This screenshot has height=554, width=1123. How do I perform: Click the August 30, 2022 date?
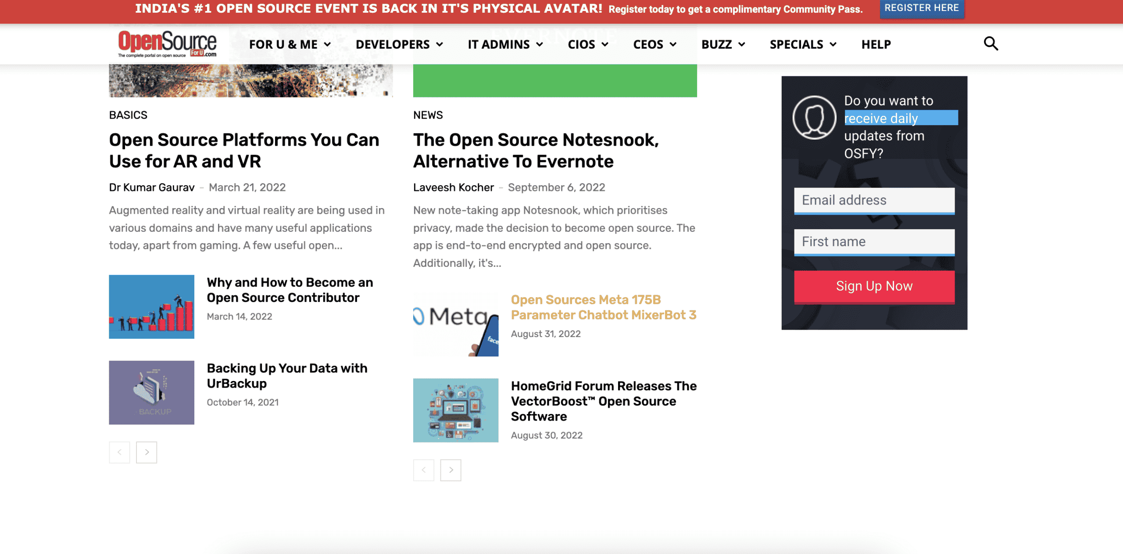point(547,435)
